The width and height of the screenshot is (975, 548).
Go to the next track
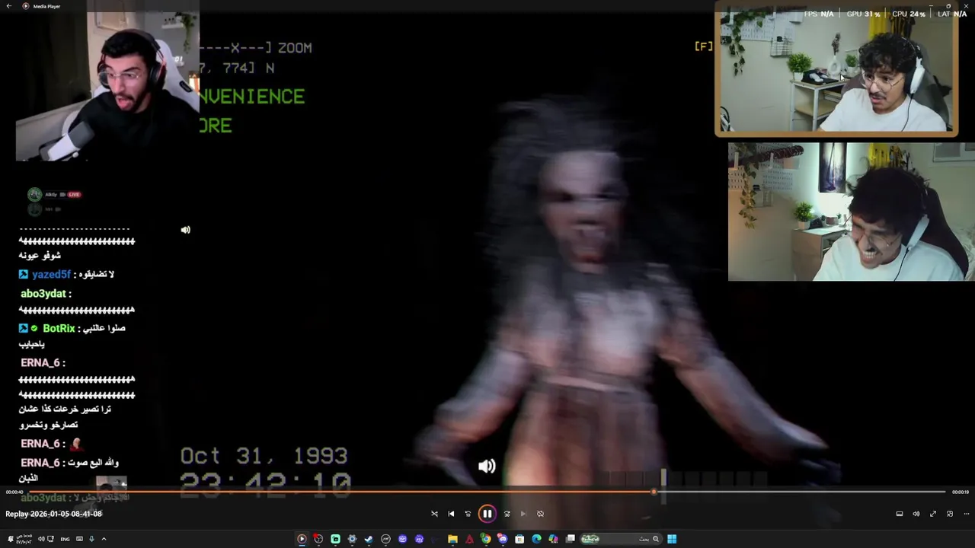coord(523,514)
